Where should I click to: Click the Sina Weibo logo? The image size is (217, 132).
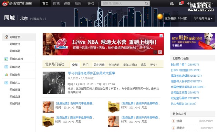coord(13,3)
